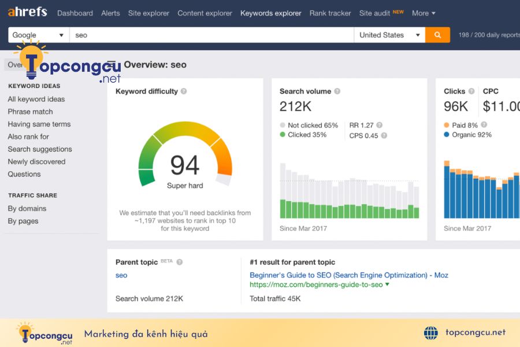Open traffic share By pages
This screenshot has height=347, width=520.
point(23,221)
